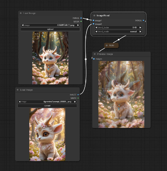Click bottom Load Image IMAGE output dot
Viewport: 167px width, 171px height.
(78, 95)
